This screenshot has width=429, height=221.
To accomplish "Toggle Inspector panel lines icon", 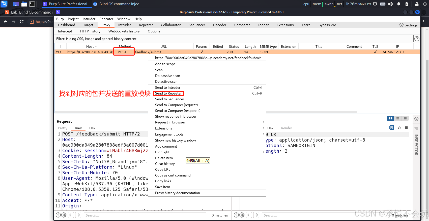I will click(416, 128).
